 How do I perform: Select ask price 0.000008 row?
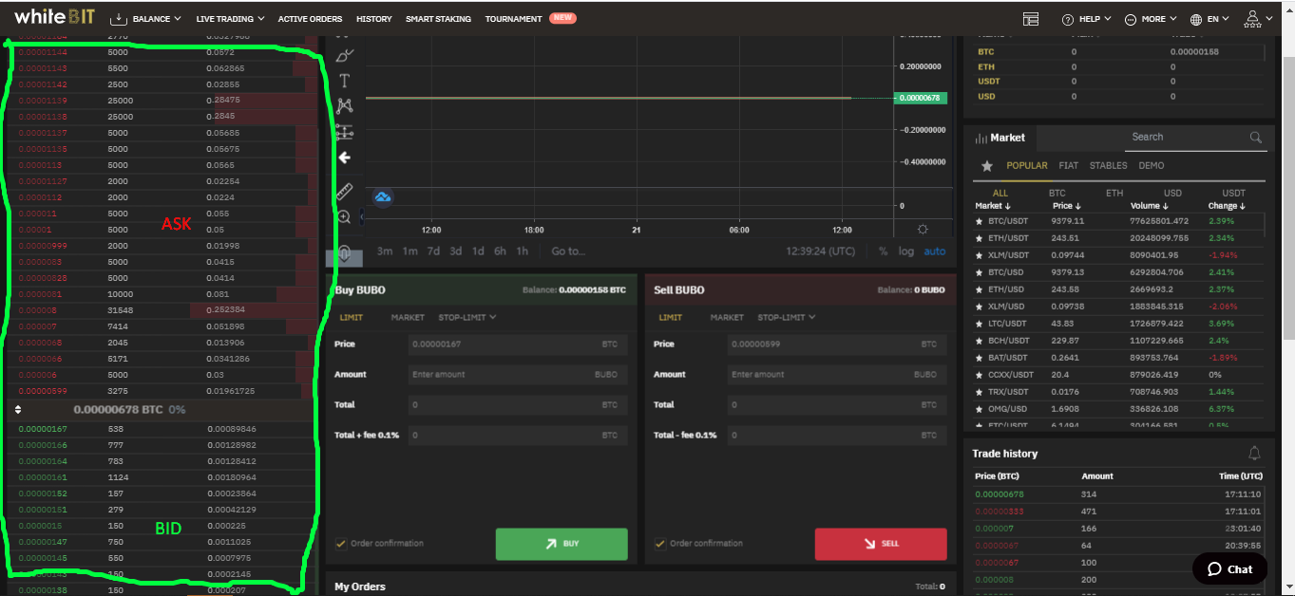click(x=162, y=309)
